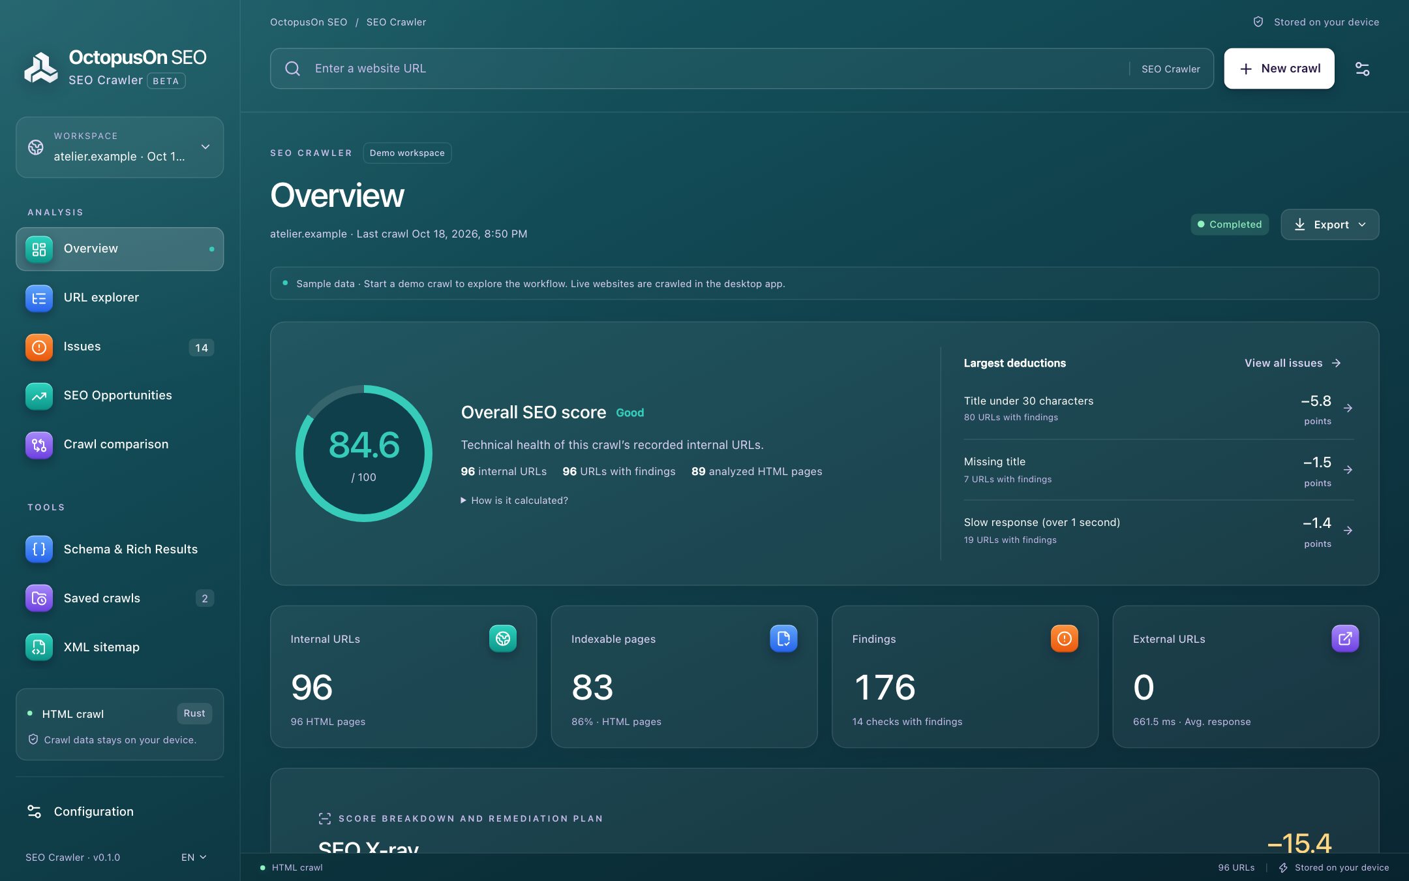Click the XML sitemap file icon
The image size is (1409, 881).
39,647
